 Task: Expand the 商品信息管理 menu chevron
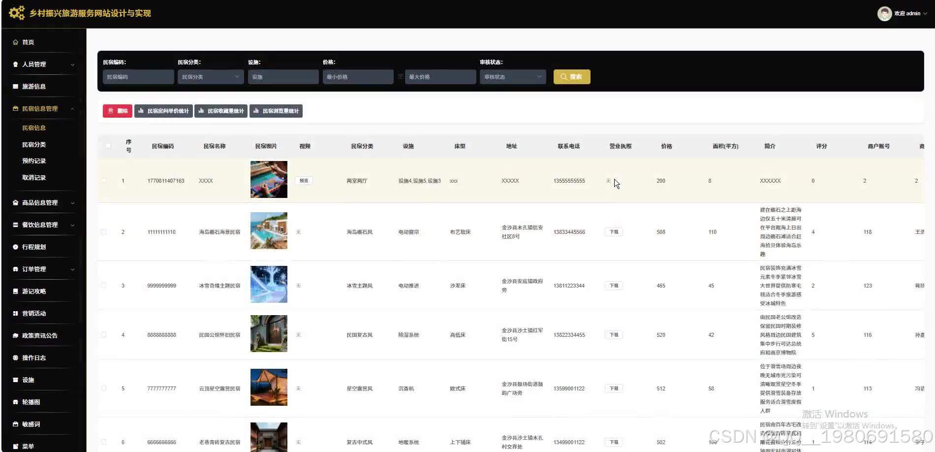[x=72, y=203]
